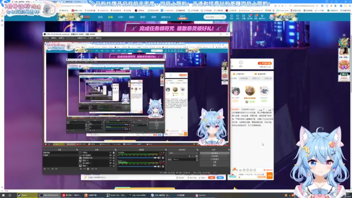Add a scene transition with plus icon
The height and width of the screenshot is (198, 352).
click(189, 156)
